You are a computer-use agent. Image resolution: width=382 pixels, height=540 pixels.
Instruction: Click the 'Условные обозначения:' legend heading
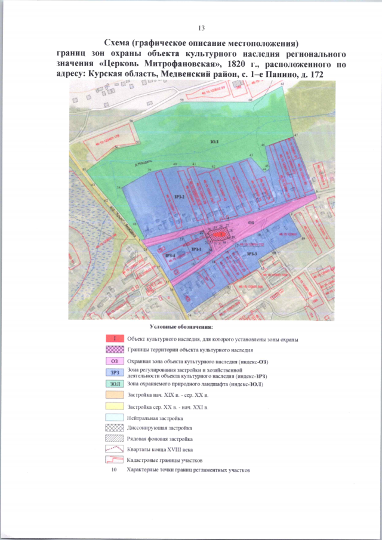(x=185, y=328)
